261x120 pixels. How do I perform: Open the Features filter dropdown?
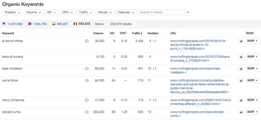click(x=126, y=12)
